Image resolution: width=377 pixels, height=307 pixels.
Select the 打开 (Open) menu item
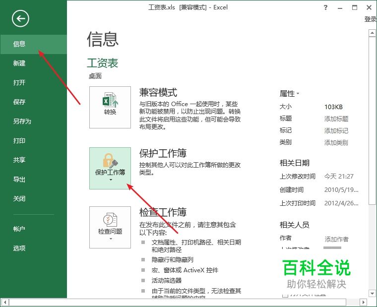[x=33, y=83]
